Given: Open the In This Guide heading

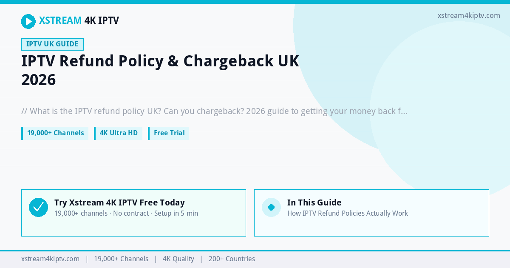Looking at the screenshot, I should [314, 202].
